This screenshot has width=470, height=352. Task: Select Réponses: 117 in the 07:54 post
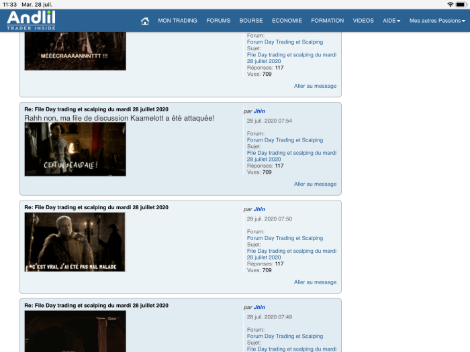tap(265, 166)
